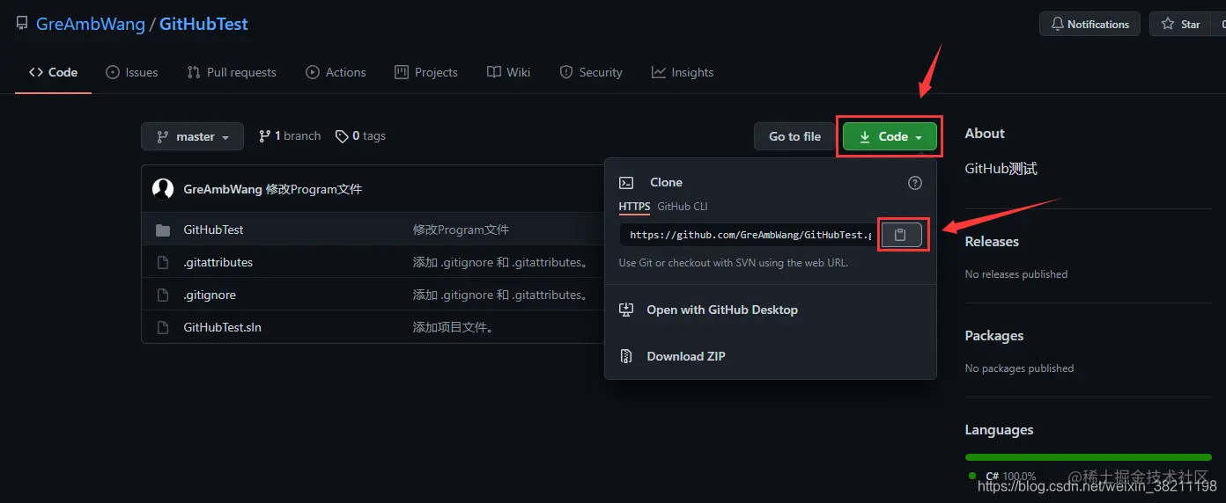Viewport: 1226px width, 503px height.
Task: Click the GitHubTest.sln file icon
Action: [x=163, y=327]
